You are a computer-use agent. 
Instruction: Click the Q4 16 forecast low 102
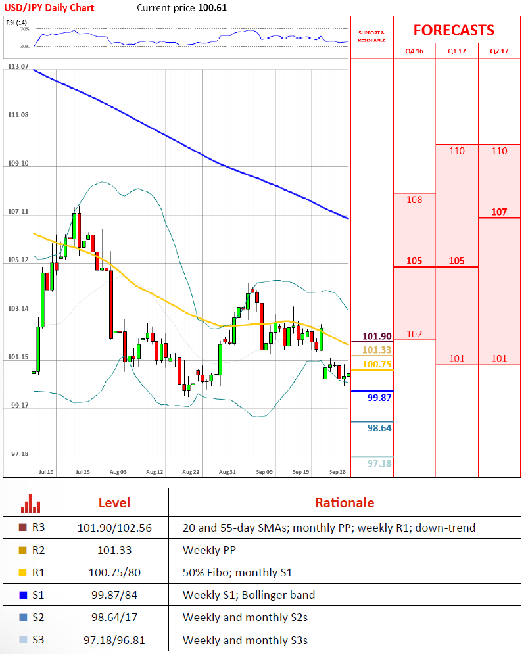click(414, 334)
